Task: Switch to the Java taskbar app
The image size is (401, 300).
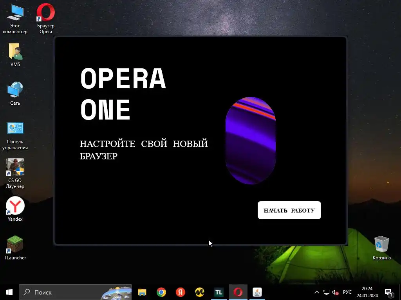Action: click(257, 292)
